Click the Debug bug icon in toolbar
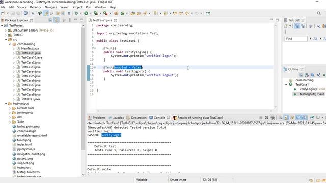326x183 pixels. tap(76, 13)
